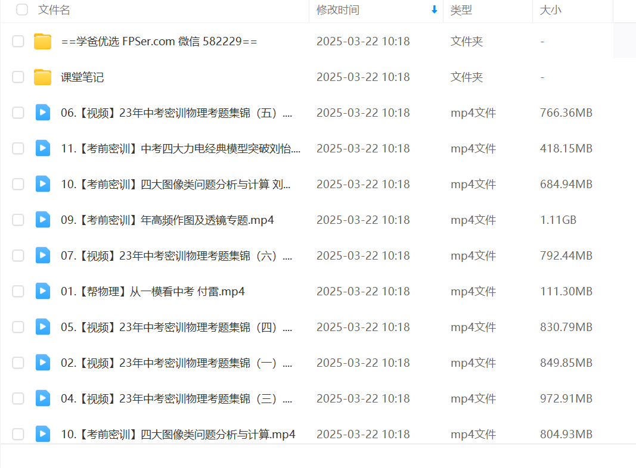Select checkbox for 07.【视频】考题集锦（六）
Viewport: 636px width, 468px height.
pos(18,255)
